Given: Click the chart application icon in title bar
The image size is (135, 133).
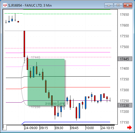Looking at the screenshot, I should 5,5.
